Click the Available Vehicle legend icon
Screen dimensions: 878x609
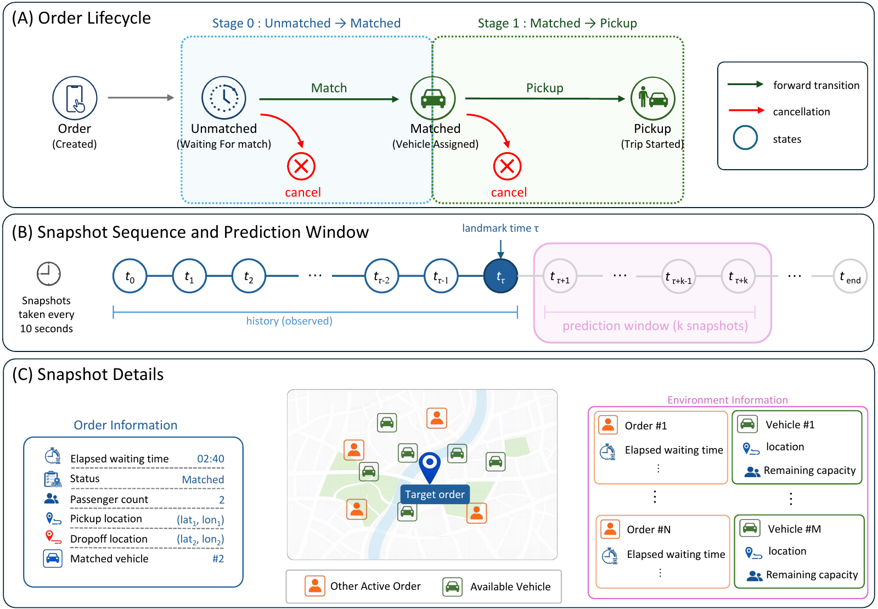click(x=453, y=586)
